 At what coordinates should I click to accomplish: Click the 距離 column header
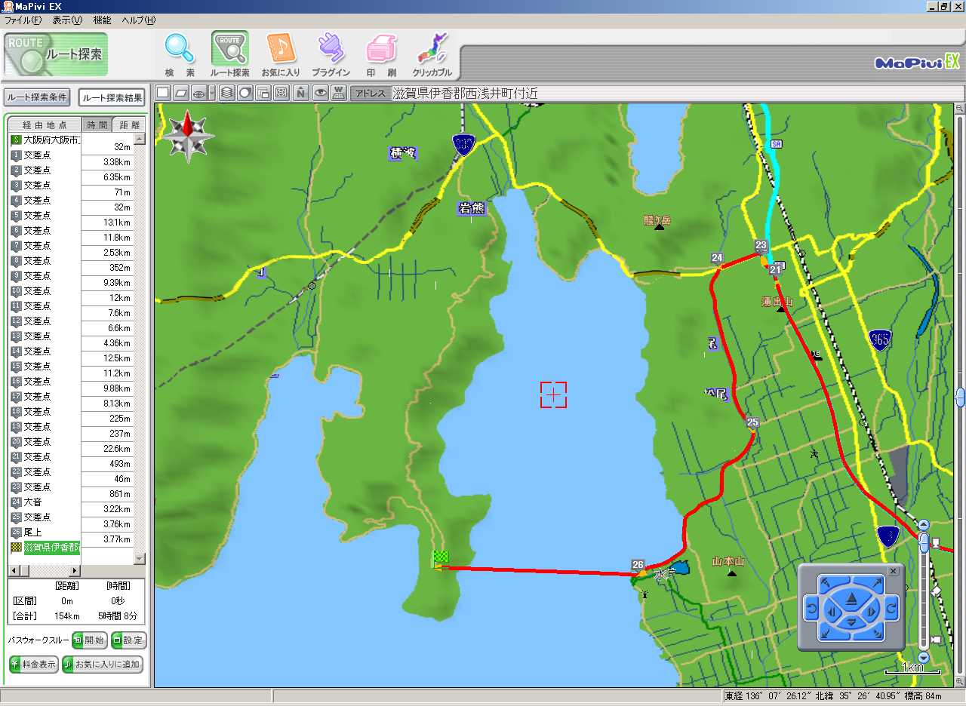tap(129, 124)
